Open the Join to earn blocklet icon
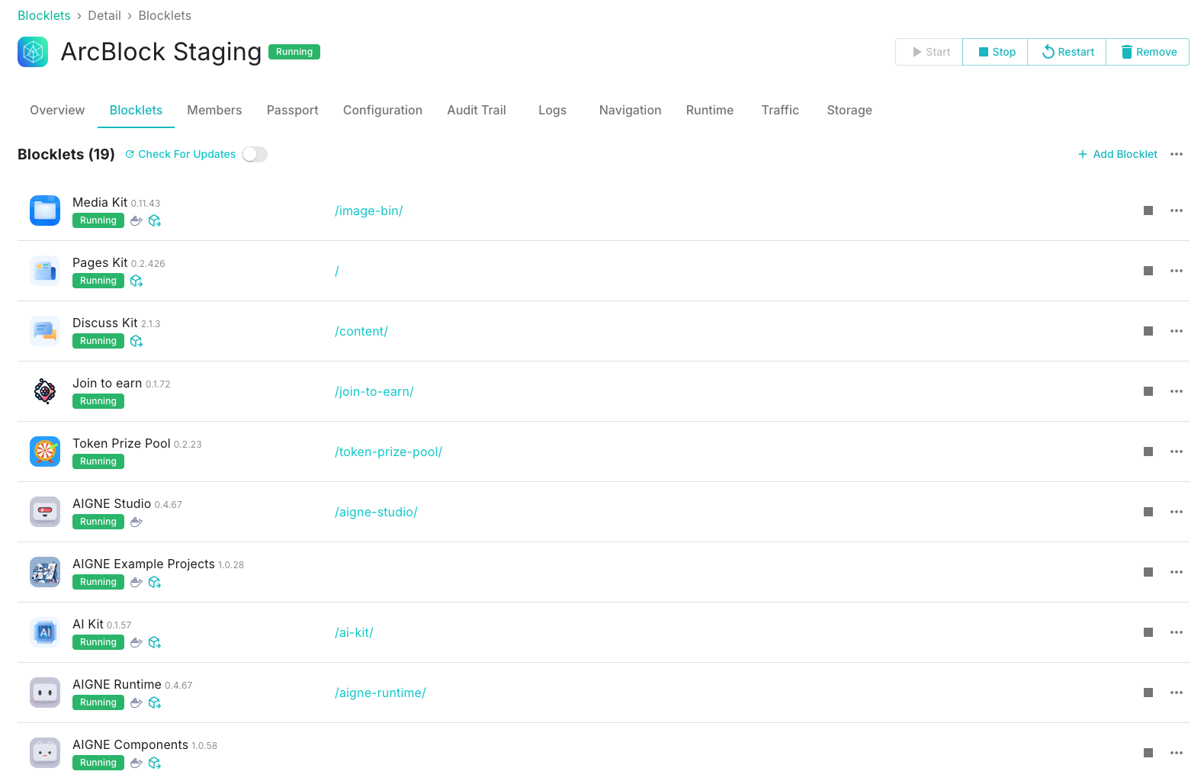The height and width of the screenshot is (781, 1204). tap(45, 391)
